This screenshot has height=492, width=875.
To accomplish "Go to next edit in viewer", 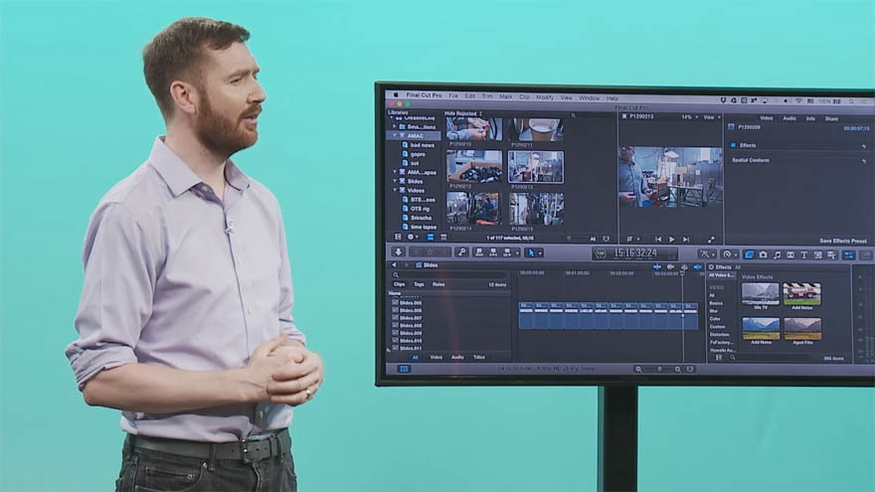I will tap(686, 240).
